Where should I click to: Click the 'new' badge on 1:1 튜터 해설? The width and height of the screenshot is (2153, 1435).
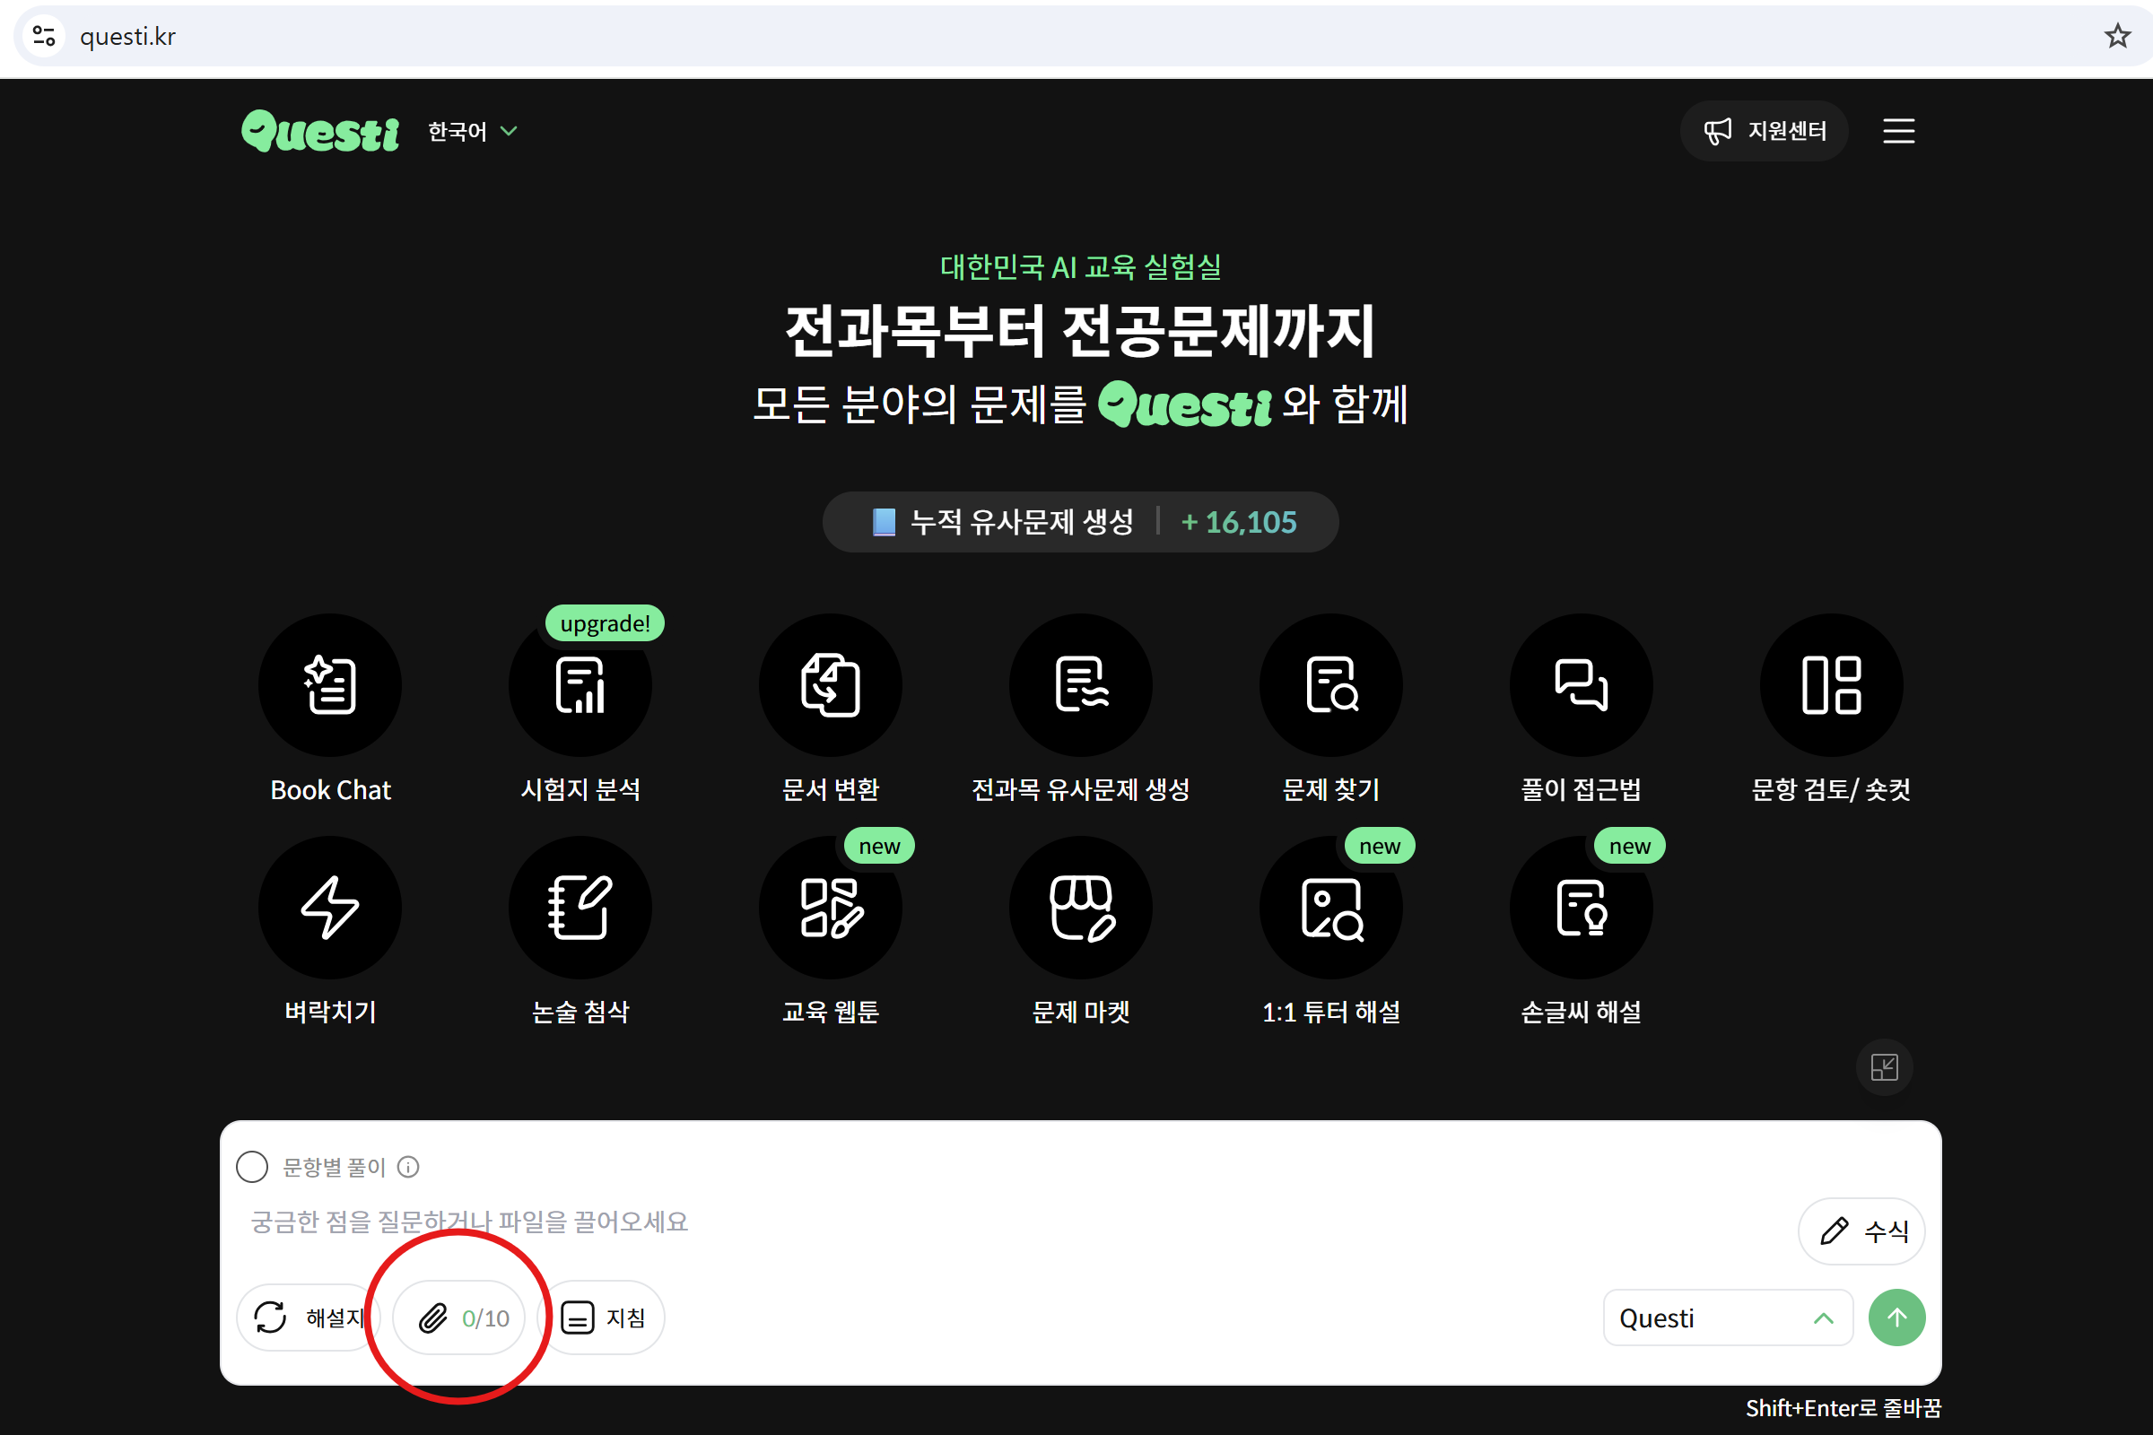coord(1380,847)
